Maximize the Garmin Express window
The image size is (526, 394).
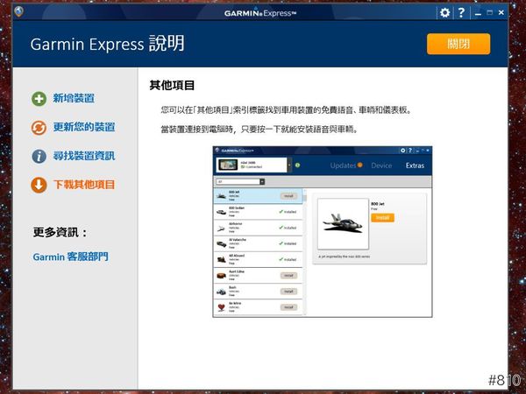(x=490, y=13)
